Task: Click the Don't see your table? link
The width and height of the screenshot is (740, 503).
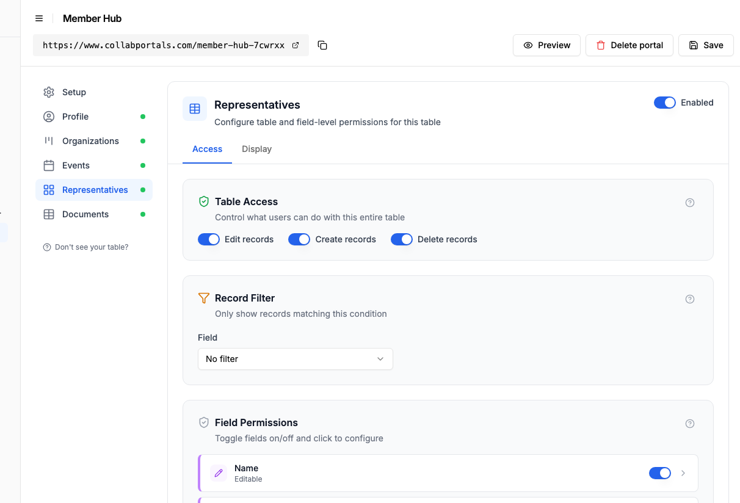Action: coord(85,247)
